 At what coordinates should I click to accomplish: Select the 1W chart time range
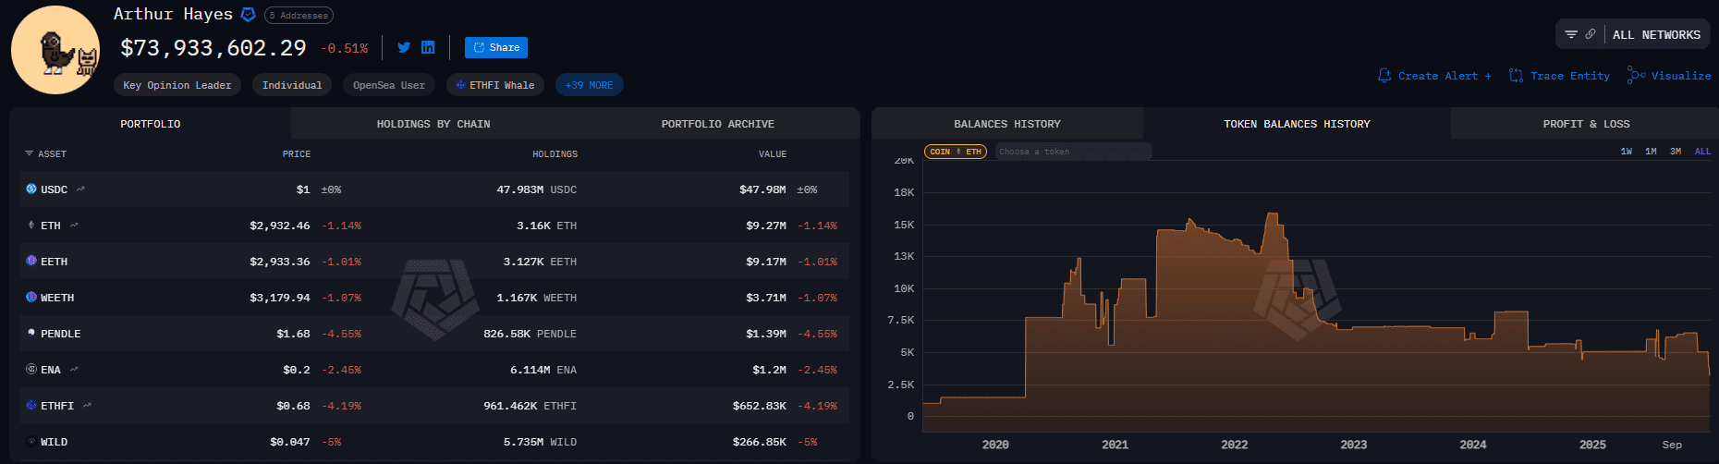(1626, 152)
